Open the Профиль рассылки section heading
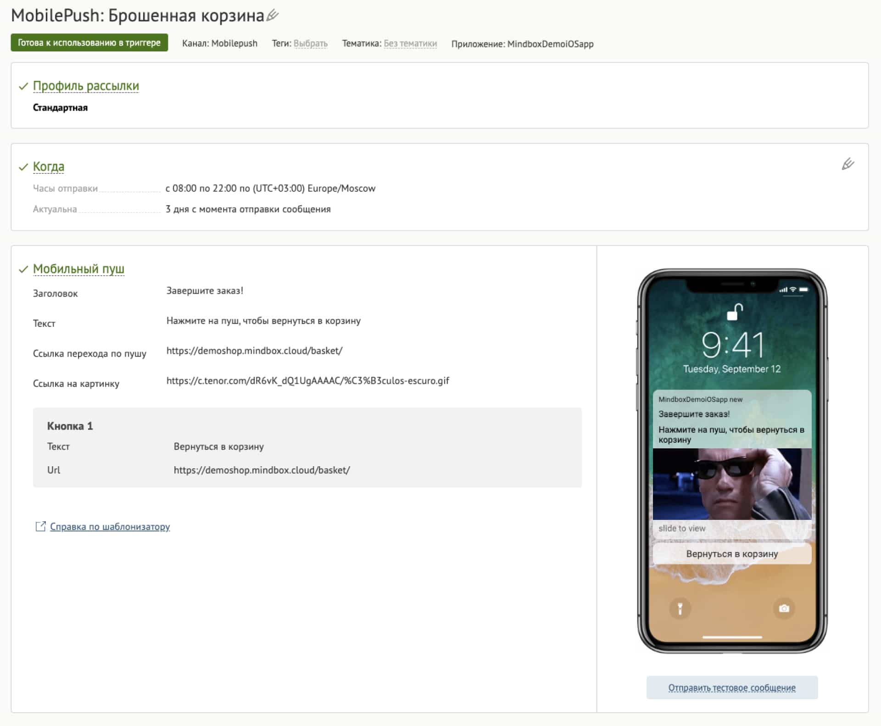 point(86,86)
